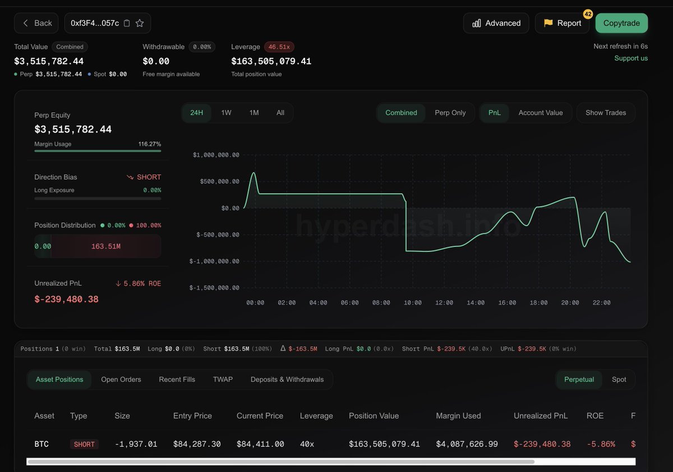The image size is (673, 472).
Task: Copy the wallet address with clipboard icon
Action: [x=127, y=23]
